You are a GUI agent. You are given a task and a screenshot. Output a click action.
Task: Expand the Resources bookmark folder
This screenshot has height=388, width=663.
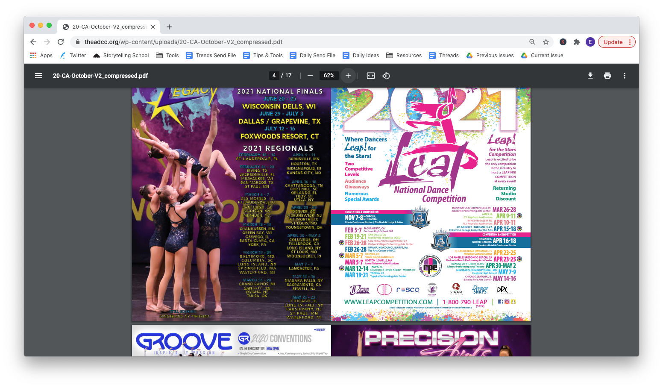pyautogui.click(x=404, y=56)
